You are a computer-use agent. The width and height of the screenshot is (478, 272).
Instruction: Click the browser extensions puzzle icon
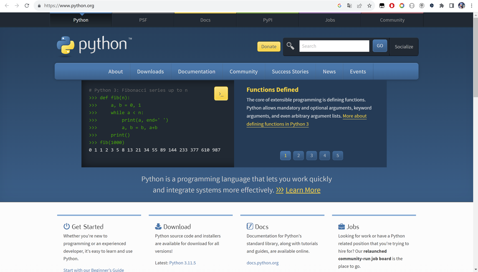441,6
